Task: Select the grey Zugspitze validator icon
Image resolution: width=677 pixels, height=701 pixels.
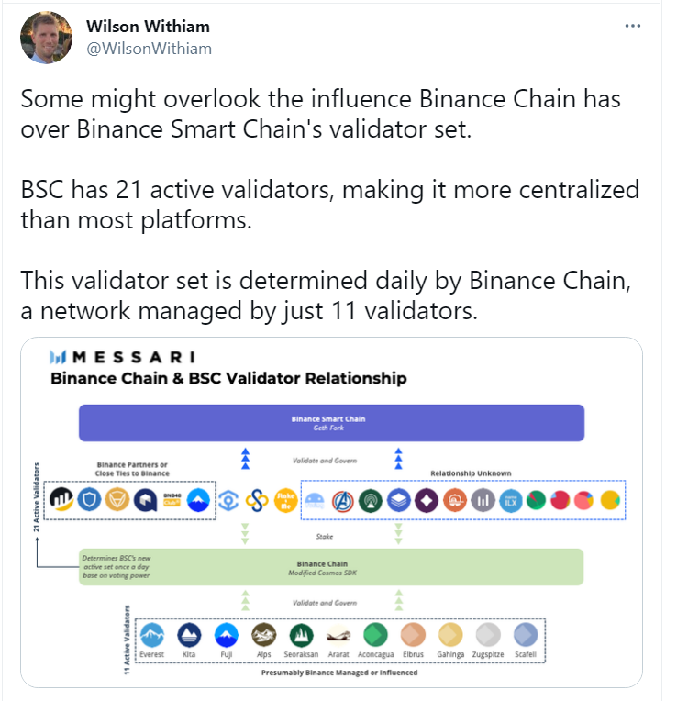Action: 488,635
